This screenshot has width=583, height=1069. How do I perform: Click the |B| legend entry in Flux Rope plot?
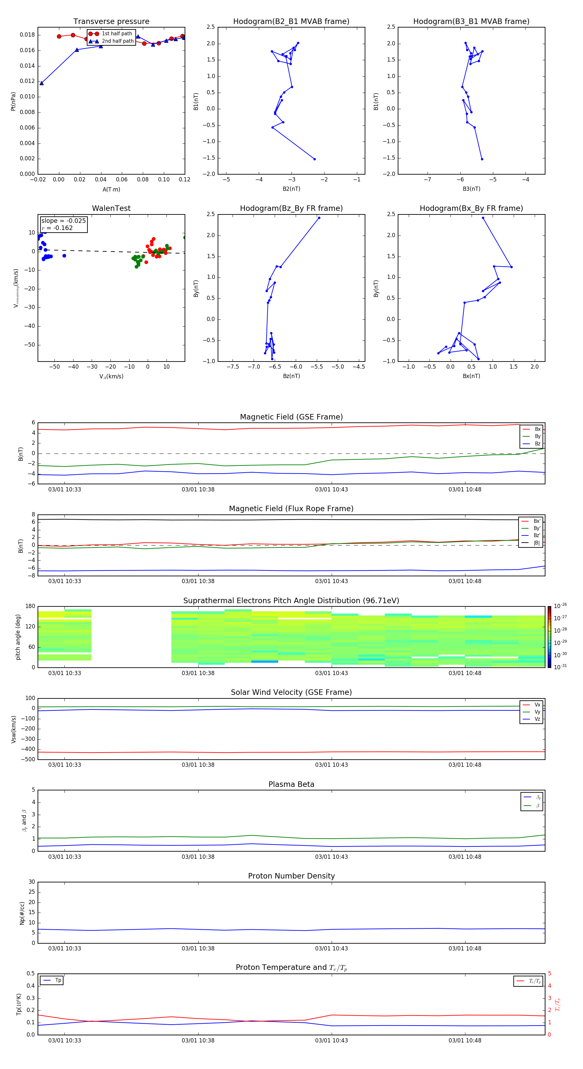pyautogui.click(x=531, y=543)
